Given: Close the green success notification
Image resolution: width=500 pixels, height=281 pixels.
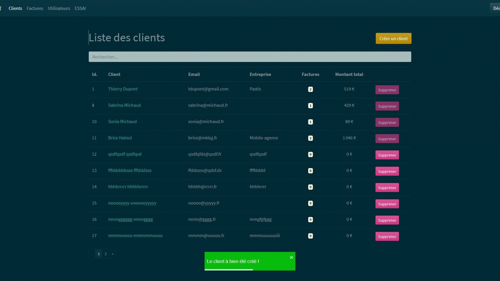Looking at the screenshot, I should tap(291, 257).
